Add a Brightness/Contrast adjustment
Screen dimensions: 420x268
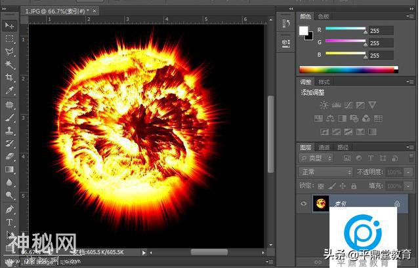324,105
